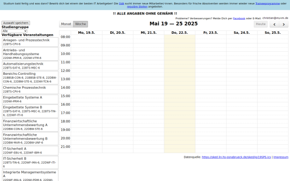
Task: Open the Datenquelle ICS URL link
Action: pos(236,157)
